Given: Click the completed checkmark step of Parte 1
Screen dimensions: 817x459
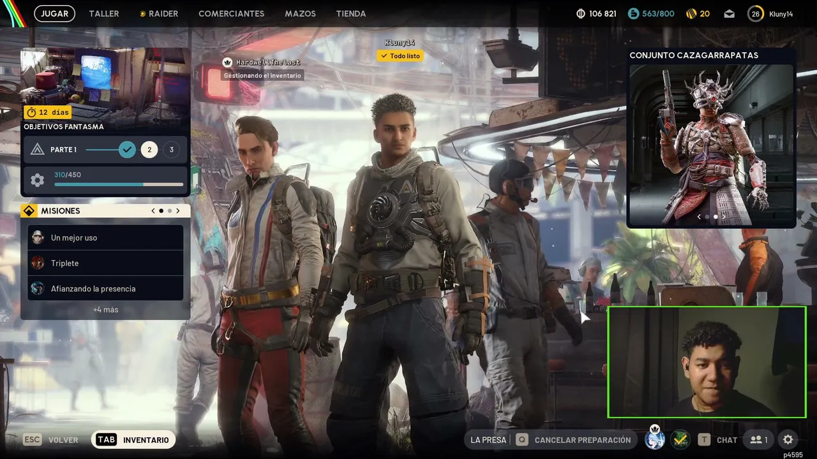Looking at the screenshot, I should [127, 150].
